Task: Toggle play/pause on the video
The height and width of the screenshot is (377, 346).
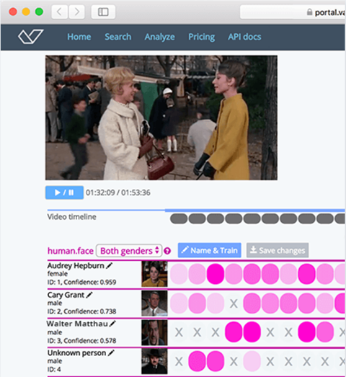Action: tap(64, 192)
